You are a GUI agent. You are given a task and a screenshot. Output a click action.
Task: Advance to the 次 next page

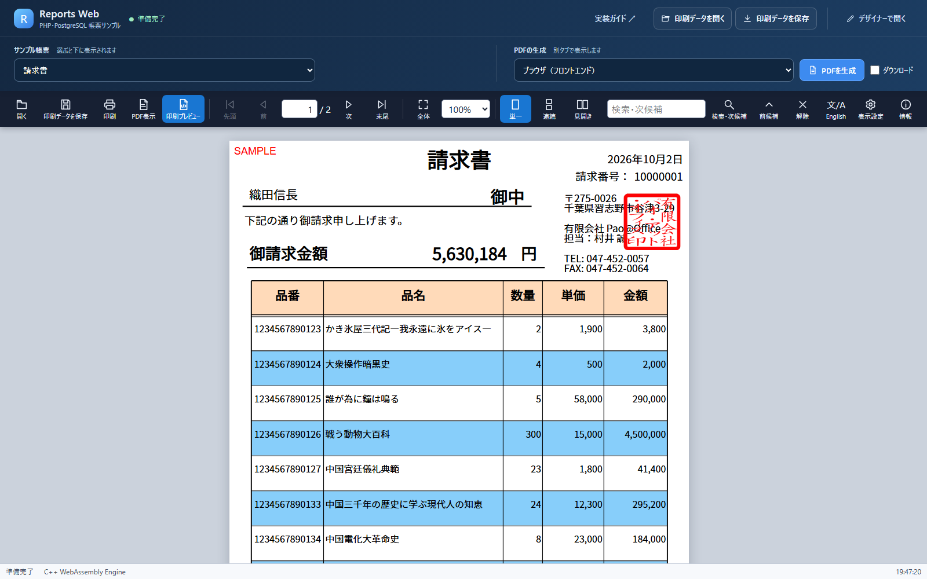pyautogui.click(x=349, y=109)
